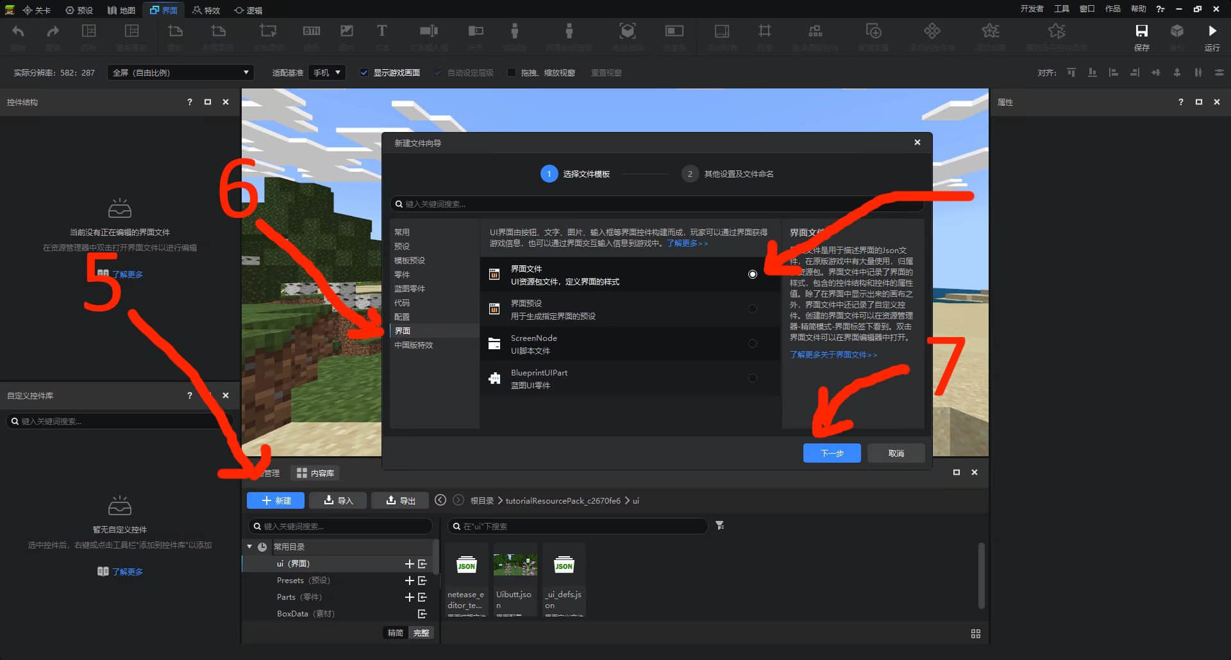Click the distribute horizontally icon at far right

click(1219, 72)
